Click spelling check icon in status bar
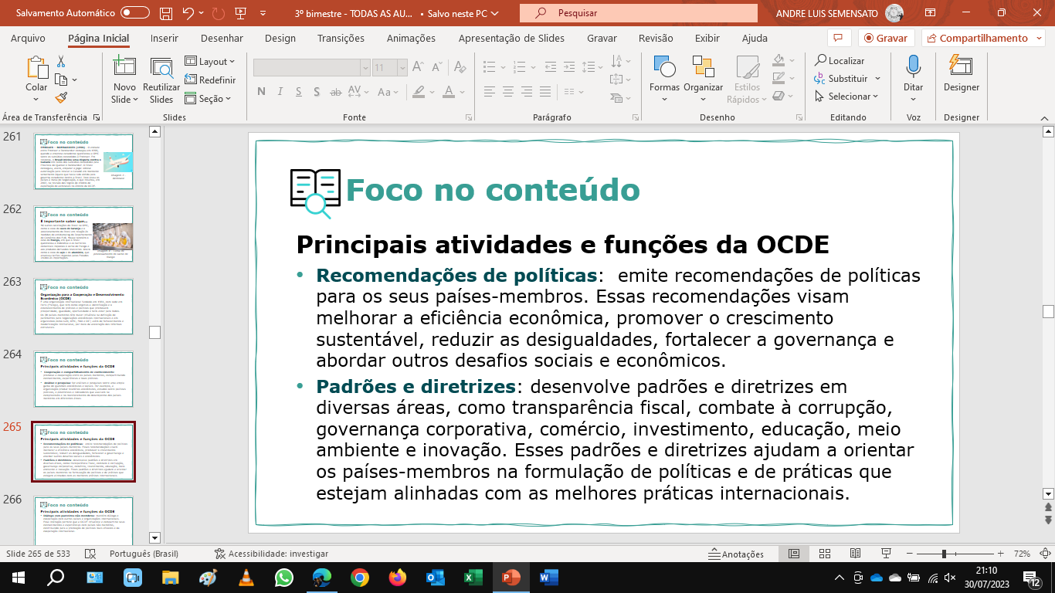Screen dimensions: 1055x593 [90, 554]
